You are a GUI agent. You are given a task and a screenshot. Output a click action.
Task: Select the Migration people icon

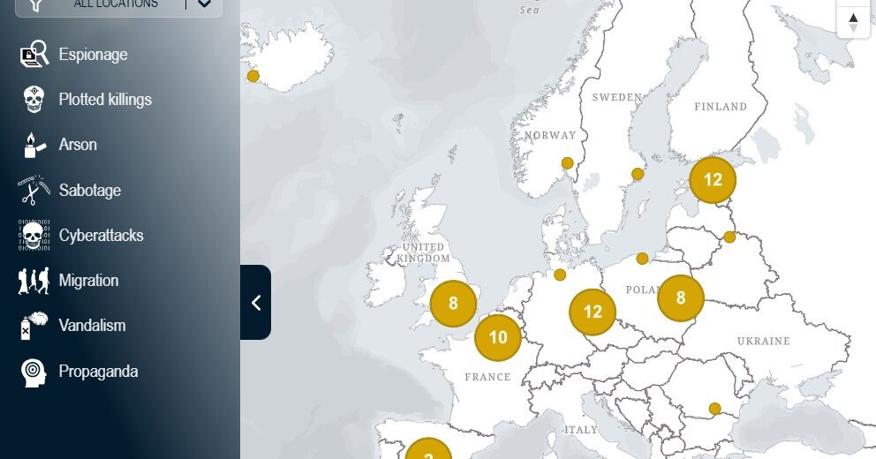click(x=34, y=281)
